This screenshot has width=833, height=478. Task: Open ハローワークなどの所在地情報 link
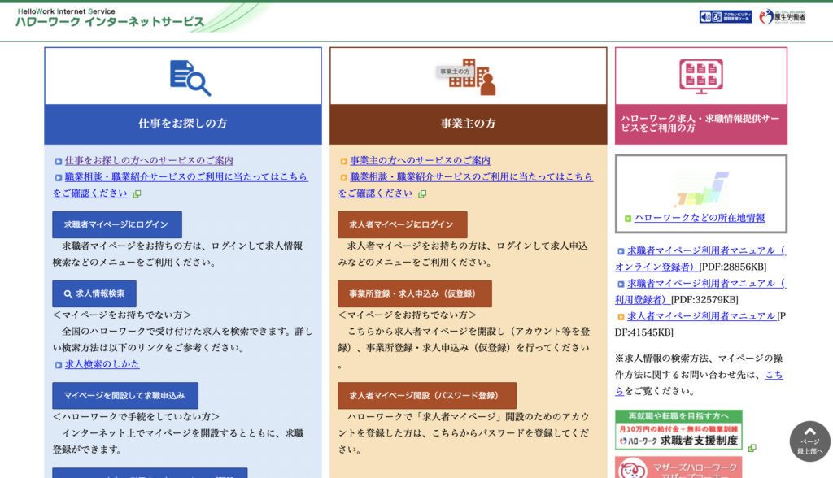(x=700, y=218)
